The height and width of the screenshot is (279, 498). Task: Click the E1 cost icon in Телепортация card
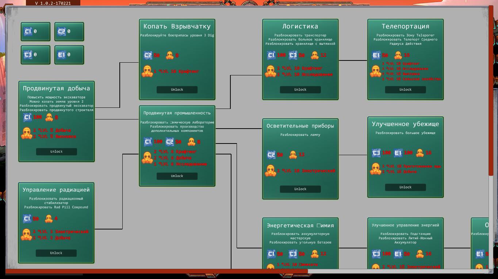376,55
